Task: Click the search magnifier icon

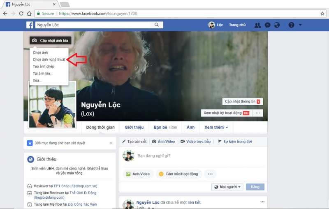Action: pos(156,25)
